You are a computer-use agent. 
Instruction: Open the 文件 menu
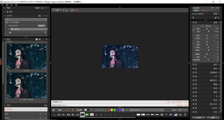[x=2, y=5]
